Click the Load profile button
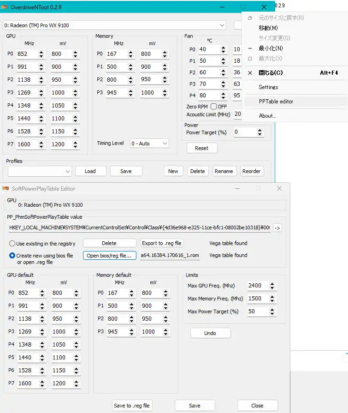 pos(90,171)
